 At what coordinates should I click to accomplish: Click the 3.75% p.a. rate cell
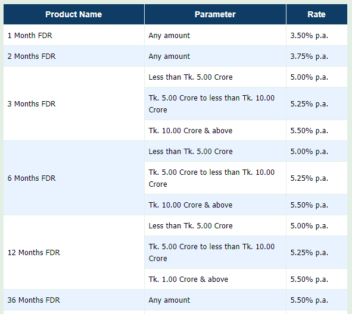(x=317, y=56)
